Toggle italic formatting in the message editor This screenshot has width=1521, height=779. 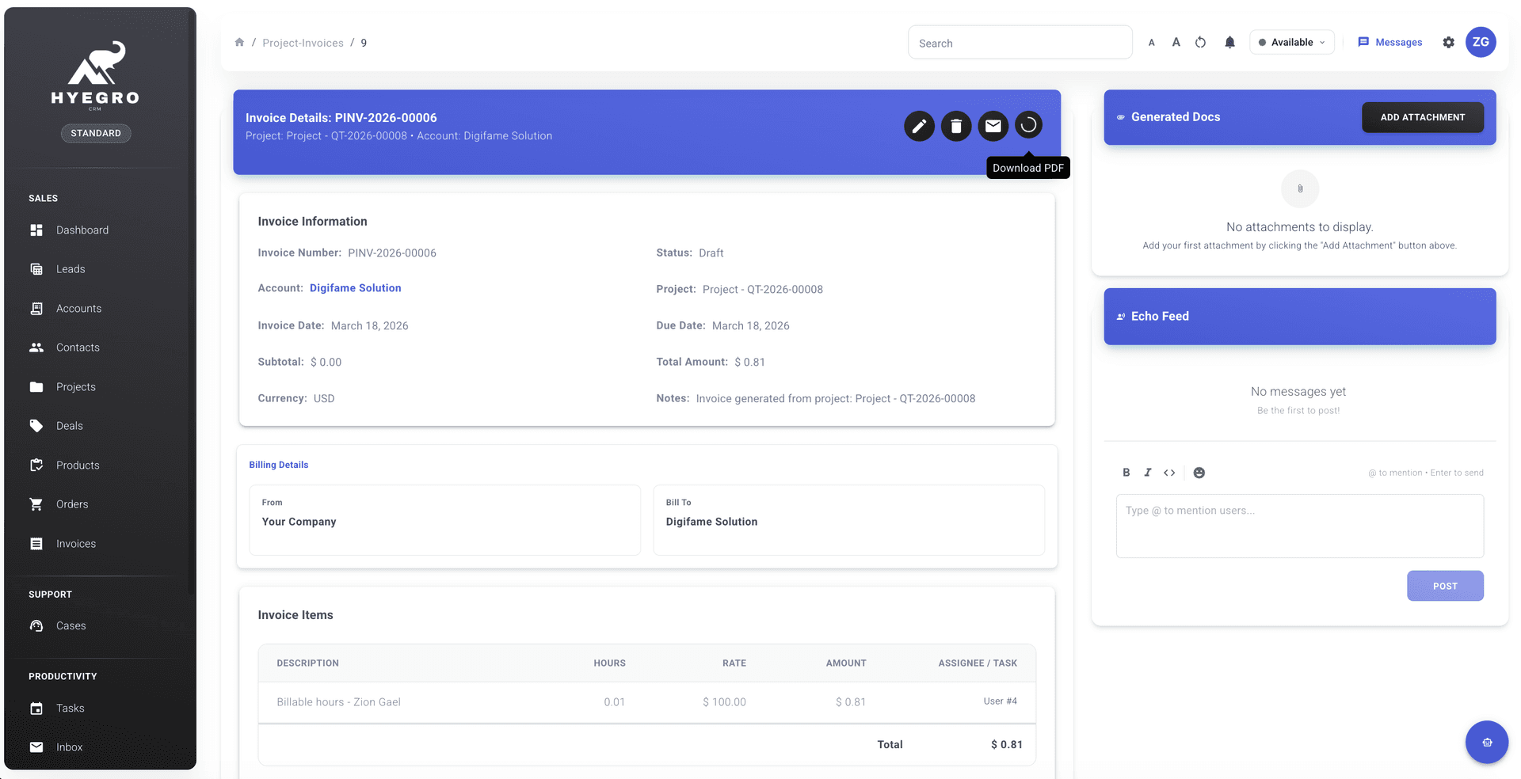(1147, 473)
